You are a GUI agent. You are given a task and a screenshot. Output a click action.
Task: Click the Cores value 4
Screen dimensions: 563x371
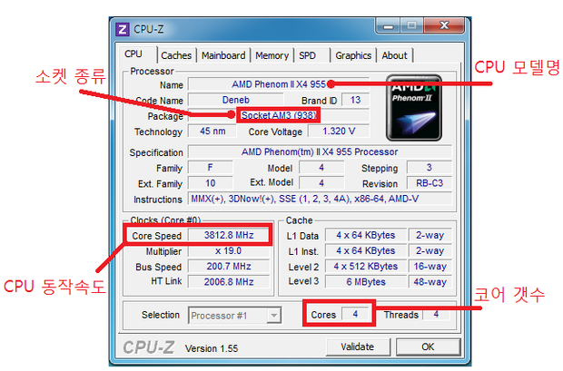[x=355, y=315]
